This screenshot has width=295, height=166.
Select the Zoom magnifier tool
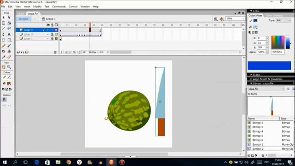pyautogui.click(x=9, y=67)
